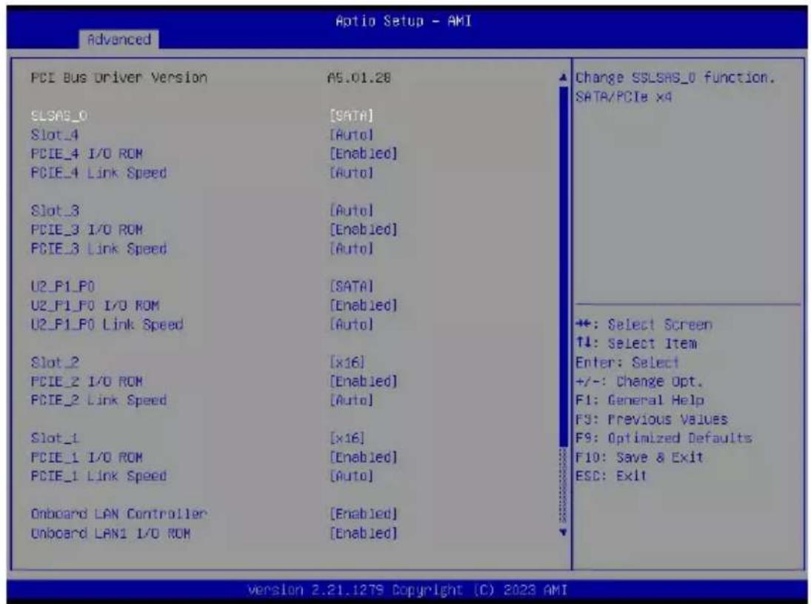Viewport: 811px width, 604px height.
Task: Click the Select Screen help line
Action: pyautogui.click(x=644, y=325)
